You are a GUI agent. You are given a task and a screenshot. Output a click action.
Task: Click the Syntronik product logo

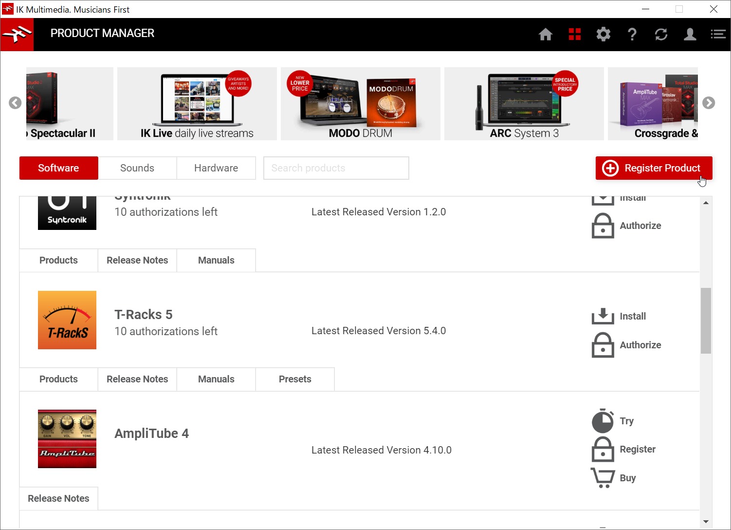(67, 213)
